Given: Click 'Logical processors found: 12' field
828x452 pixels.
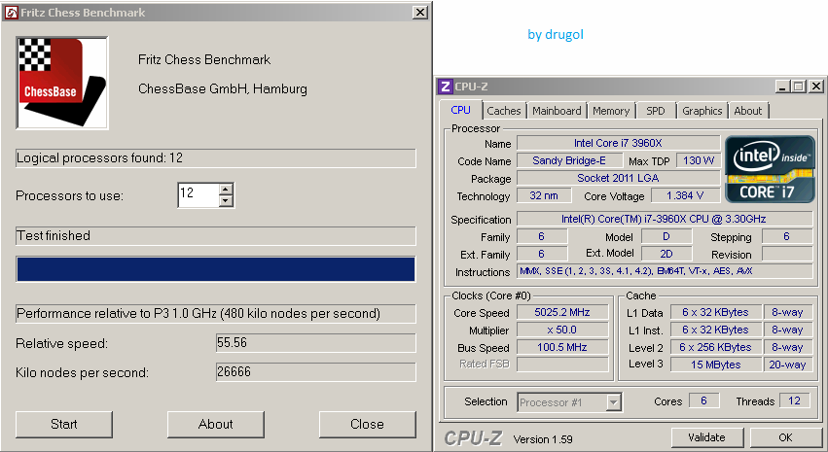Looking at the screenshot, I should pyautogui.click(x=215, y=158).
